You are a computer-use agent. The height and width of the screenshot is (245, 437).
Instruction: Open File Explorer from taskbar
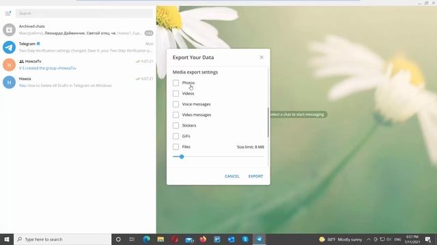(160, 239)
